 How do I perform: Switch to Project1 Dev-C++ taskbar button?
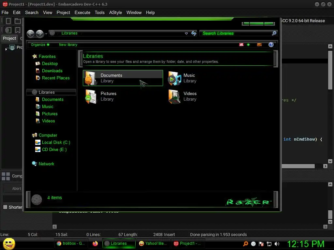click(x=188, y=243)
